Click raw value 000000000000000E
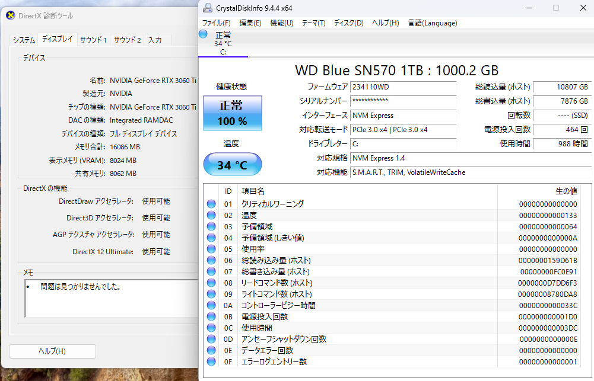 pyautogui.click(x=548, y=339)
